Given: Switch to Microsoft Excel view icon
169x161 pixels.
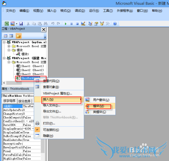Looking at the screenshot, I should click(7, 24).
